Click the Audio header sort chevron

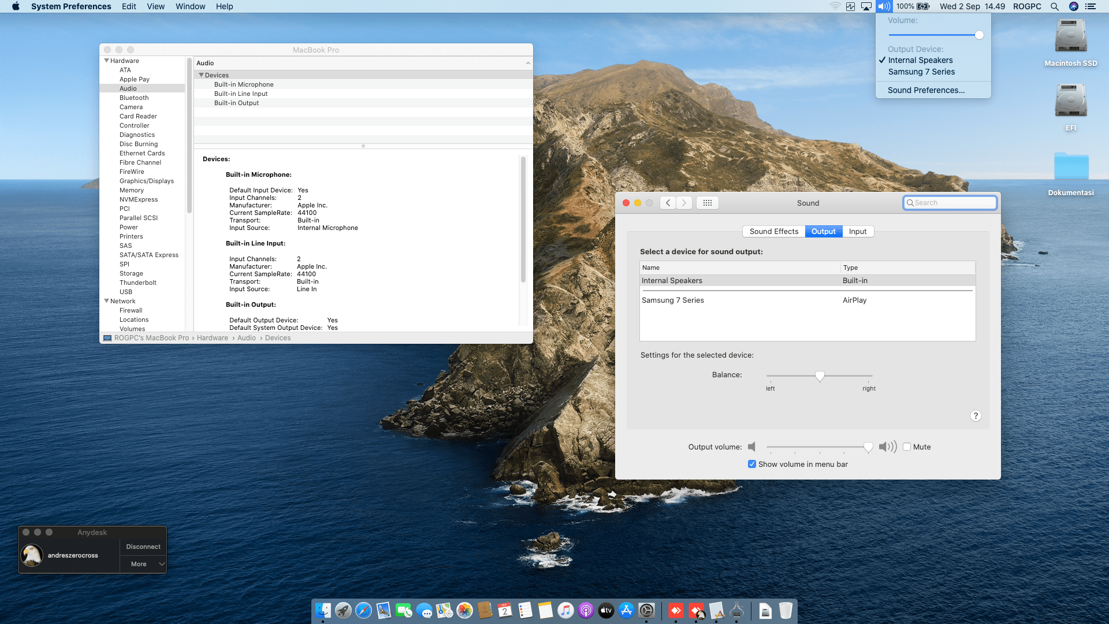(x=528, y=63)
